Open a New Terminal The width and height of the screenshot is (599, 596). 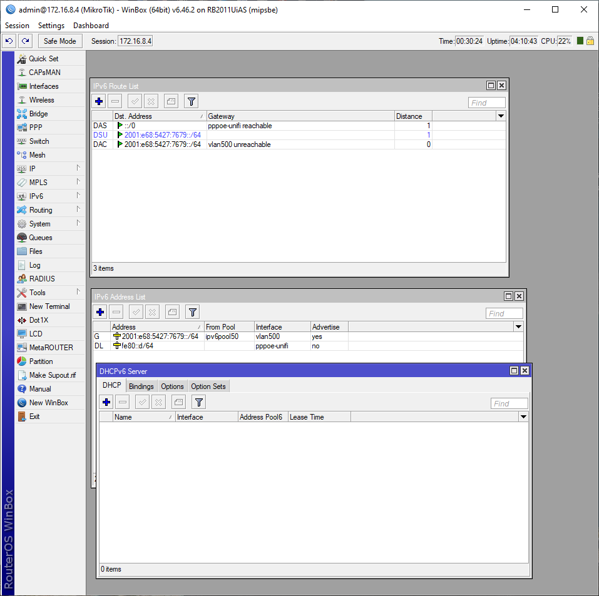tap(49, 306)
